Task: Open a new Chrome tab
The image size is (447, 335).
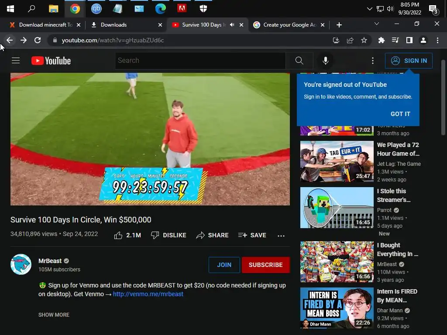Action: point(339,25)
